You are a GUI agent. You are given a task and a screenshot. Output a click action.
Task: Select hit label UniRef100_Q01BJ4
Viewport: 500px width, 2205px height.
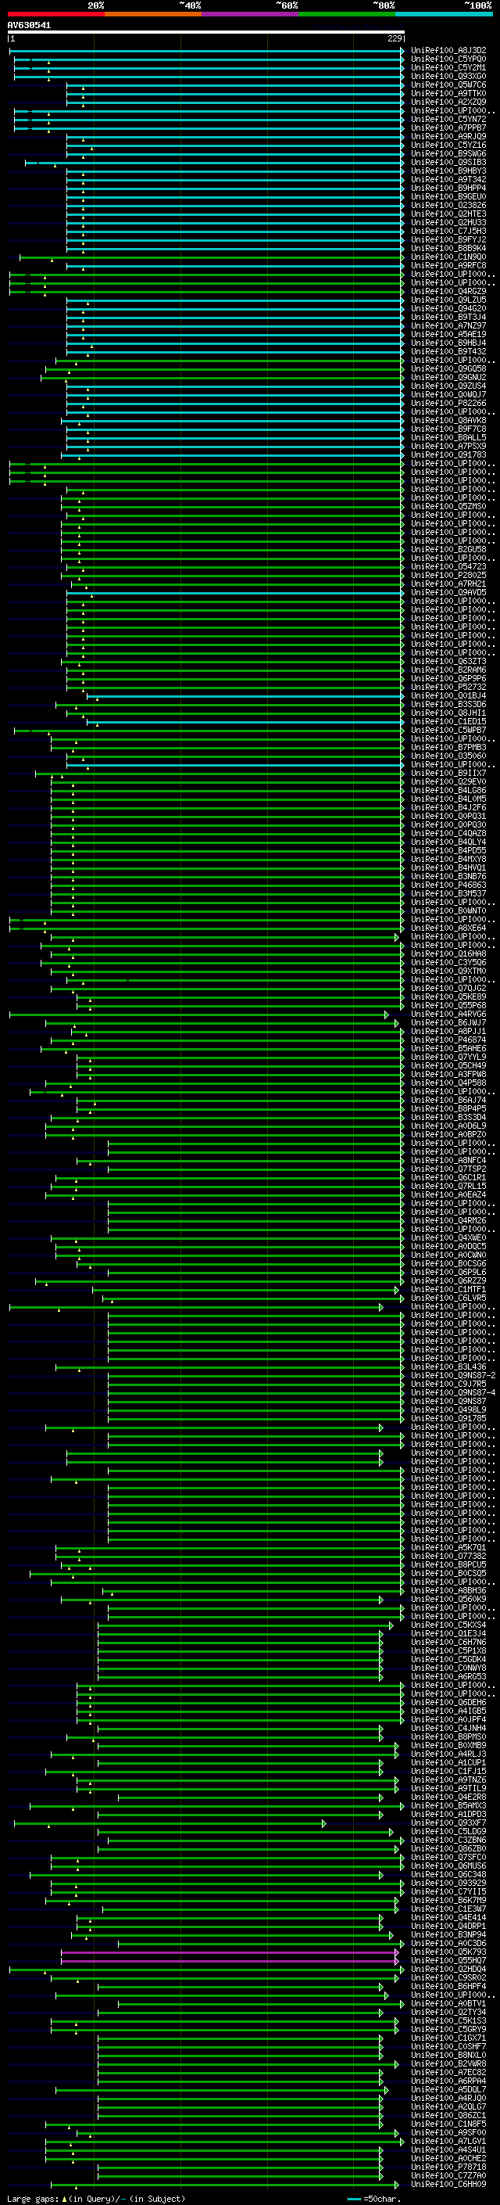(x=448, y=696)
